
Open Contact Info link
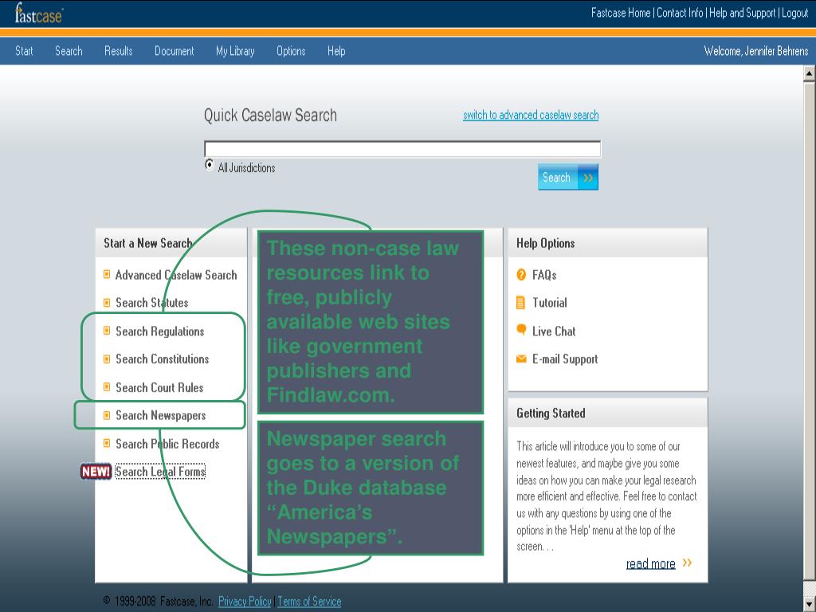pos(680,13)
